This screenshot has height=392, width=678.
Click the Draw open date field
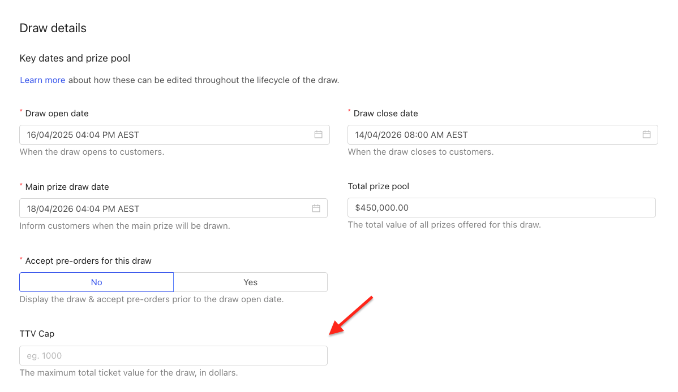pyautogui.click(x=164, y=135)
